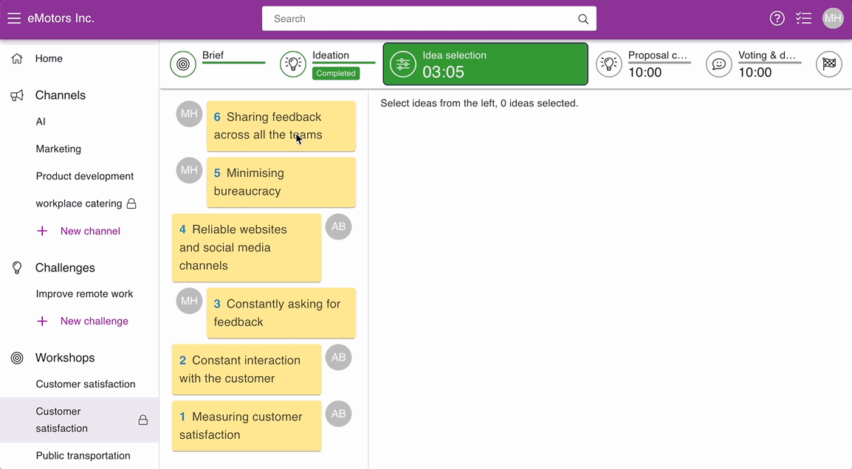Click the Home house icon
Screen dimensions: 852x469
click(x=17, y=58)
